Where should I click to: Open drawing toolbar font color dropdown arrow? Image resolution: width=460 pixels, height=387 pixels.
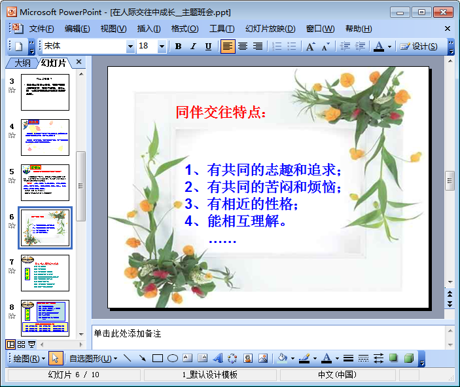337,359
